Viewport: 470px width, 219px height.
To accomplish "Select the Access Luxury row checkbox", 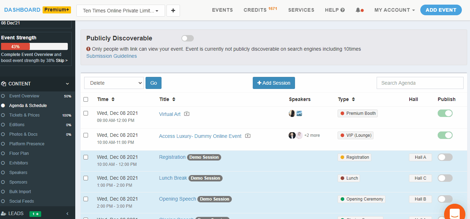I will point(86,135).
